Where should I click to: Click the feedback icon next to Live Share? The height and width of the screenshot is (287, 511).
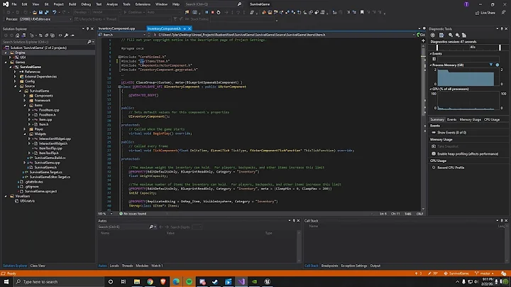(x=503, y=12)
